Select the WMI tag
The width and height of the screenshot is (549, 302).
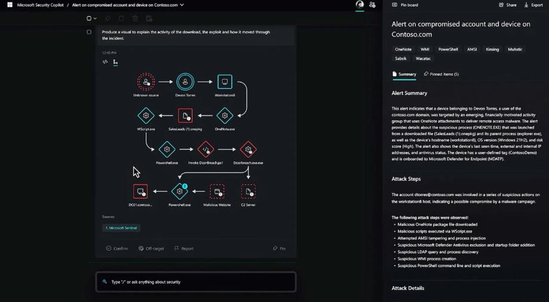click(x=425, y=49)
